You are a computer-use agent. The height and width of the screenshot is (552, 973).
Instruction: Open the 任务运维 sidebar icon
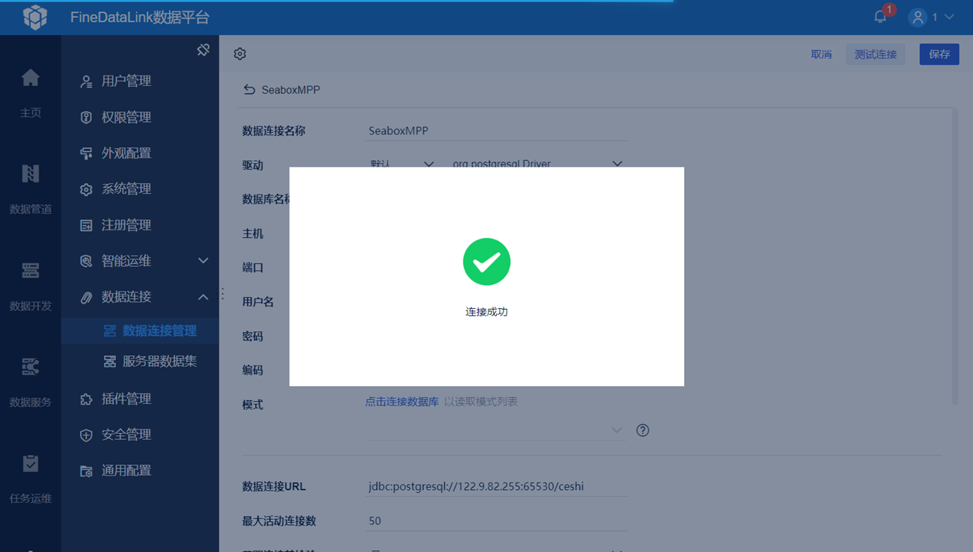pos(31,464)
